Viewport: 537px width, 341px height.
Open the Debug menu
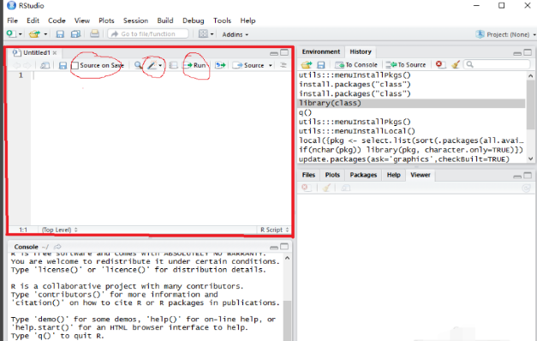tap(194, 21)
